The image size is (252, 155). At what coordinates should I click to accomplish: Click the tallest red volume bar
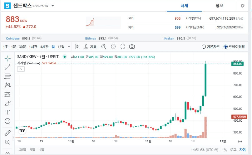coord(205,127)
